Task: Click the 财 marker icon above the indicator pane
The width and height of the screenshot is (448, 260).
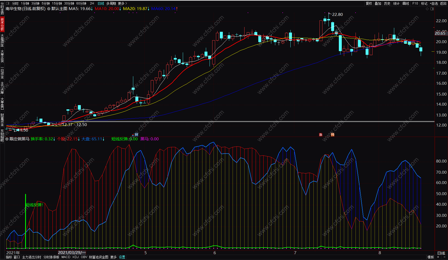Action: [x=136, y=135]
